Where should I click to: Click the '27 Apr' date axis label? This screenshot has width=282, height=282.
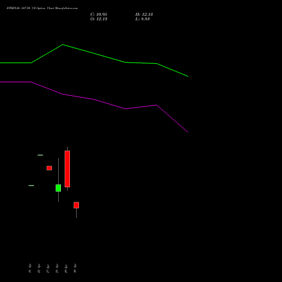click(x=48, y=268)
